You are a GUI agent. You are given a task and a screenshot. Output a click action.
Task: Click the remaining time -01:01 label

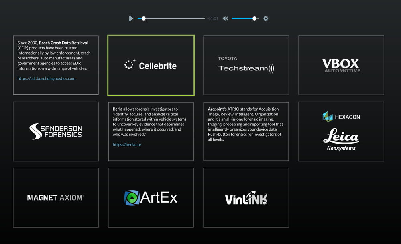click(x=213, y=18)
